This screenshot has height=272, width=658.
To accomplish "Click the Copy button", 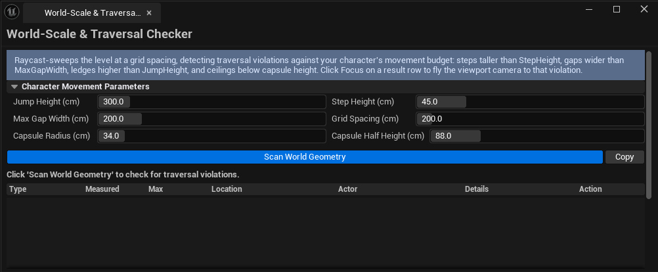I will coord(625,157).
